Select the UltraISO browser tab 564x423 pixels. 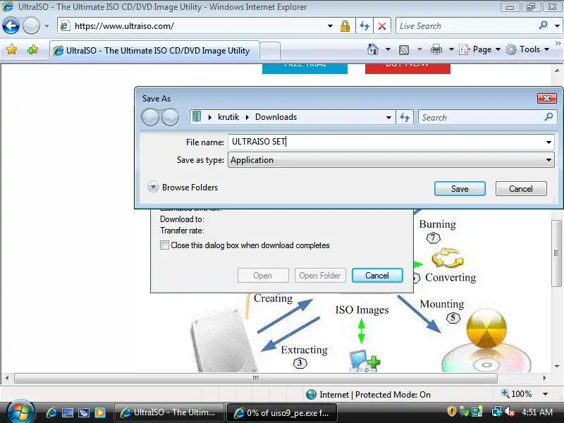pyautogui.click(x=154, y=51)
